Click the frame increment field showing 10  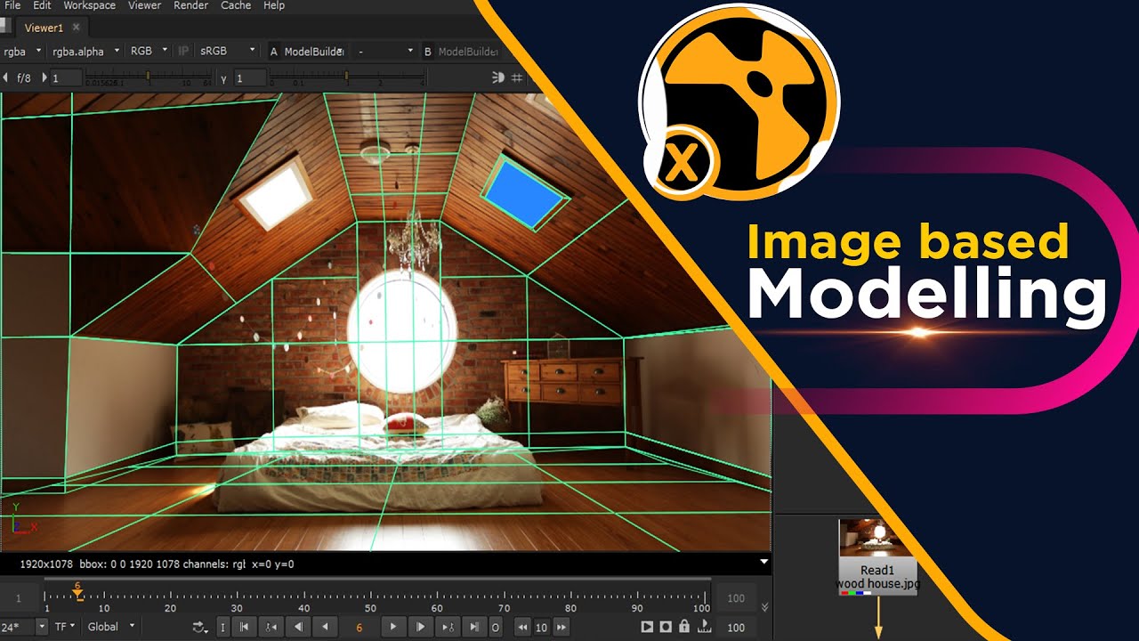541,627
